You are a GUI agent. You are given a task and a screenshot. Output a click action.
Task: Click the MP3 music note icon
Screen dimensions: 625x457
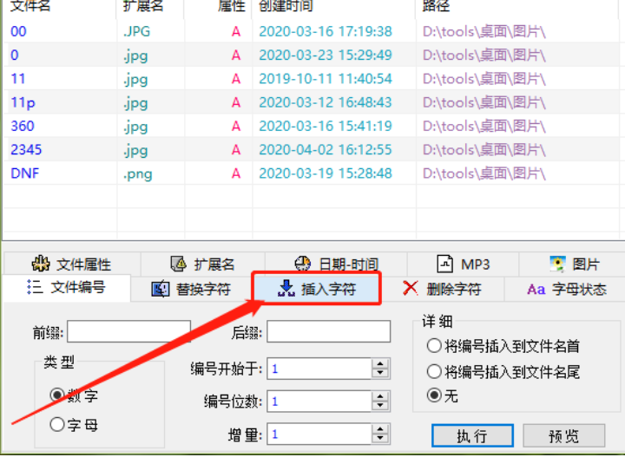[x=444, y=264]
